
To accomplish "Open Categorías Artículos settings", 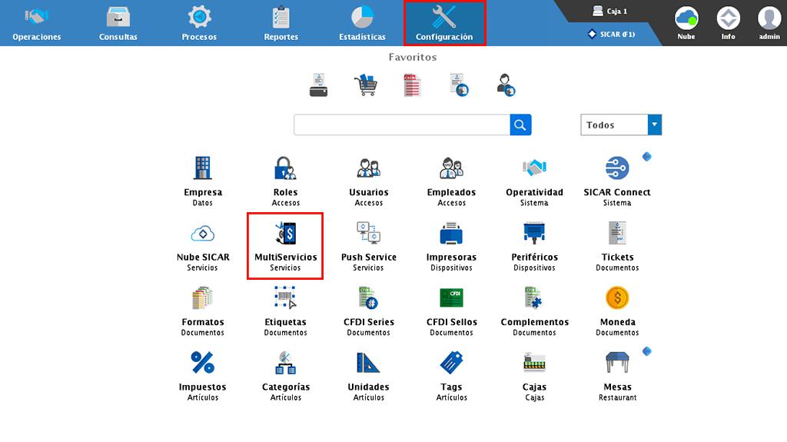I will [286, 376].
